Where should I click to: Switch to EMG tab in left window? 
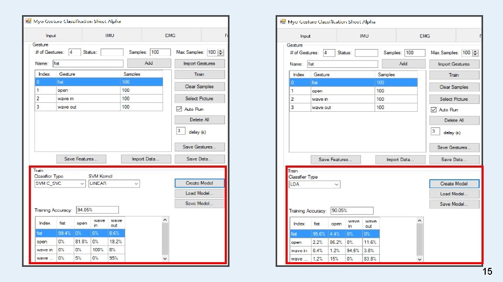(x=171, y=36)
